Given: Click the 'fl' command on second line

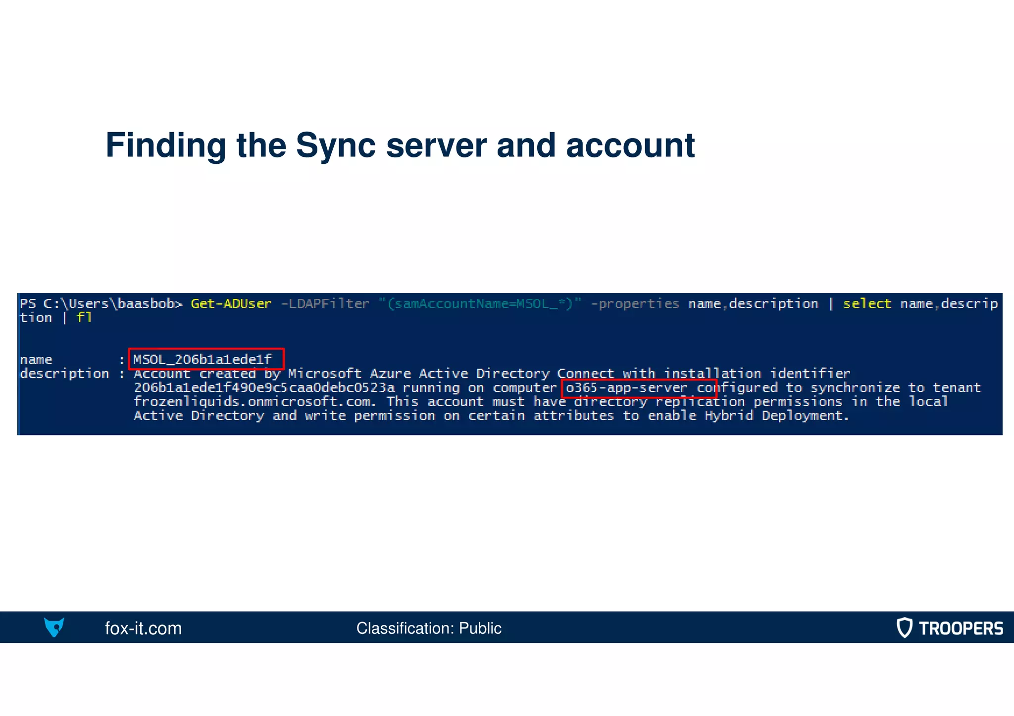Looking at the screenshot, I should [84, 317].
